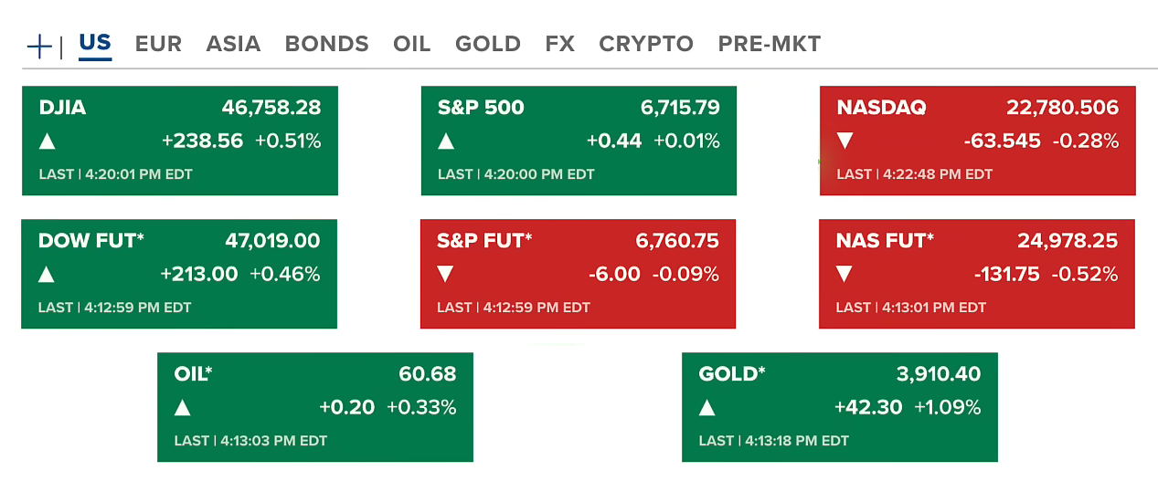Click the GOLD up arrow icon
This screenshot has width=1158, height=481.
[x=707, y=408]
